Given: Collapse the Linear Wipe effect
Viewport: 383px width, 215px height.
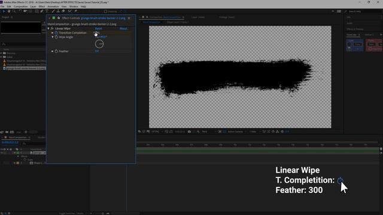Looking at the screenshot, I should [x=48, y=29].
